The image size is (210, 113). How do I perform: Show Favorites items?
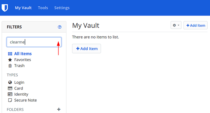19,60
